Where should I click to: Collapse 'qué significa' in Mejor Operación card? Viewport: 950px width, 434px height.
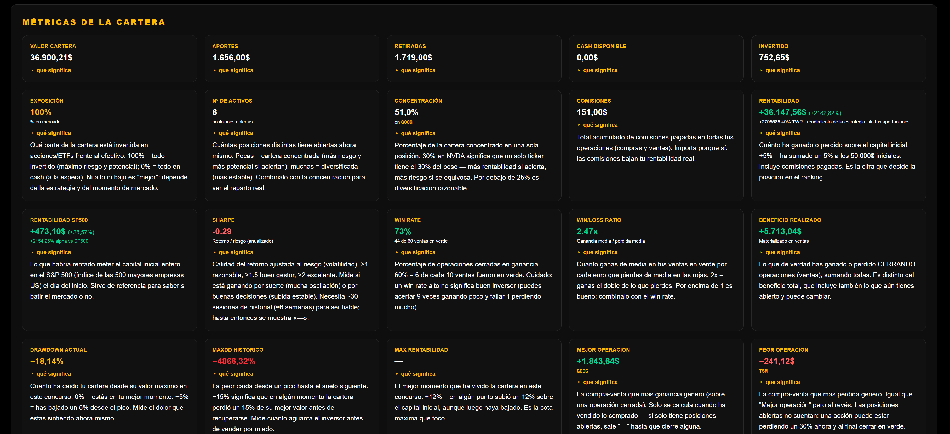pos(597,382)
